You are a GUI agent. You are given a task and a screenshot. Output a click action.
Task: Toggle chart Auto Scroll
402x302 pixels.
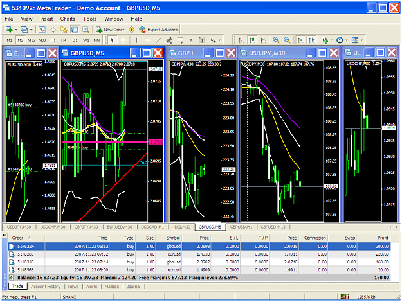(x=300, y=40)
